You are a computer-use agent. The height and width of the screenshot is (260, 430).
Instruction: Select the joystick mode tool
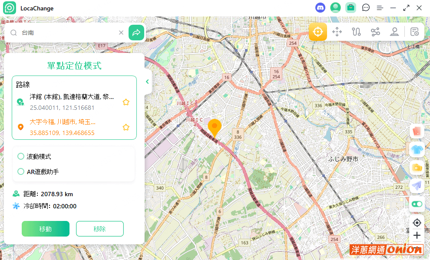click(x=394, y=32)
